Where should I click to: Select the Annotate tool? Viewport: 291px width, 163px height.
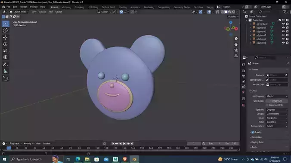pyautogui.click(x=5, y=65)
